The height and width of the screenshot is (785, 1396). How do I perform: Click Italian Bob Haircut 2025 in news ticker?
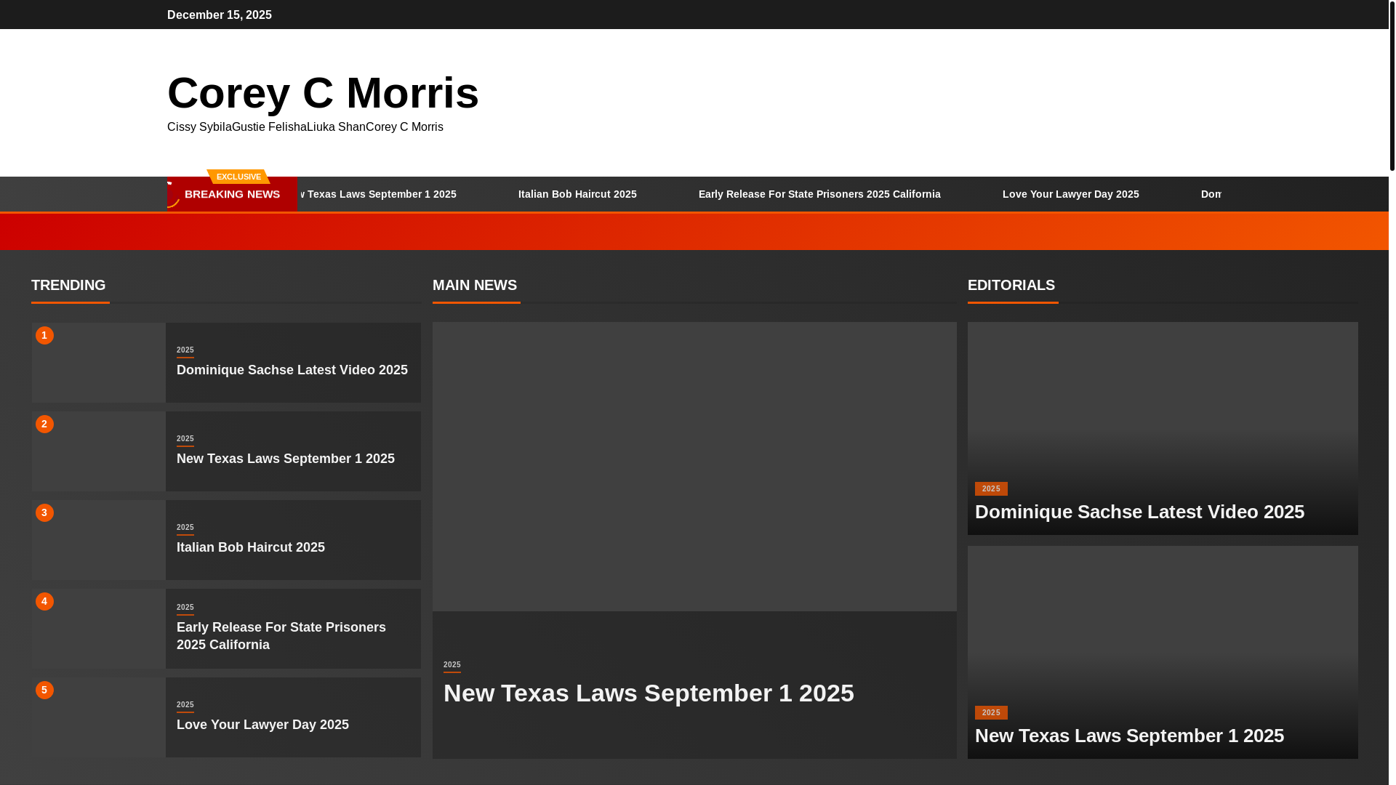577,194
